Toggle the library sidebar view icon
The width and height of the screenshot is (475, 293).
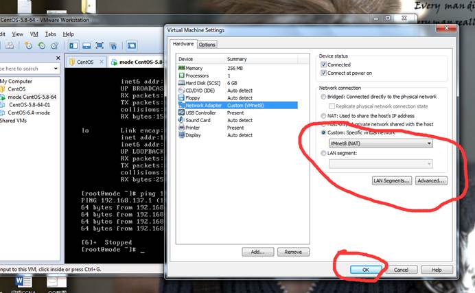[73, 46]
